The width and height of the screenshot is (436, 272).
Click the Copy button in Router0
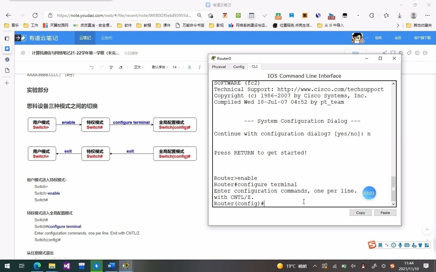pyautogui.click(x=361, y=213)
